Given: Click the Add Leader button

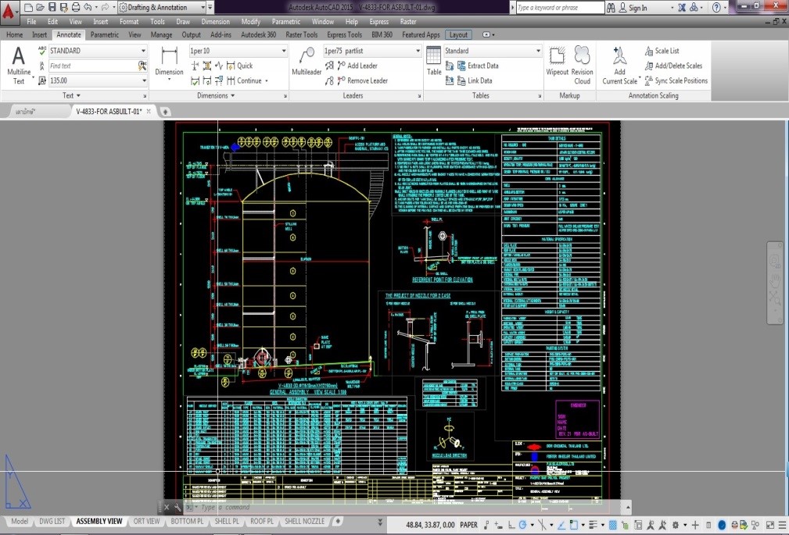Looking at the screenshot, I should pyautogui.click(x=361, y=66).
